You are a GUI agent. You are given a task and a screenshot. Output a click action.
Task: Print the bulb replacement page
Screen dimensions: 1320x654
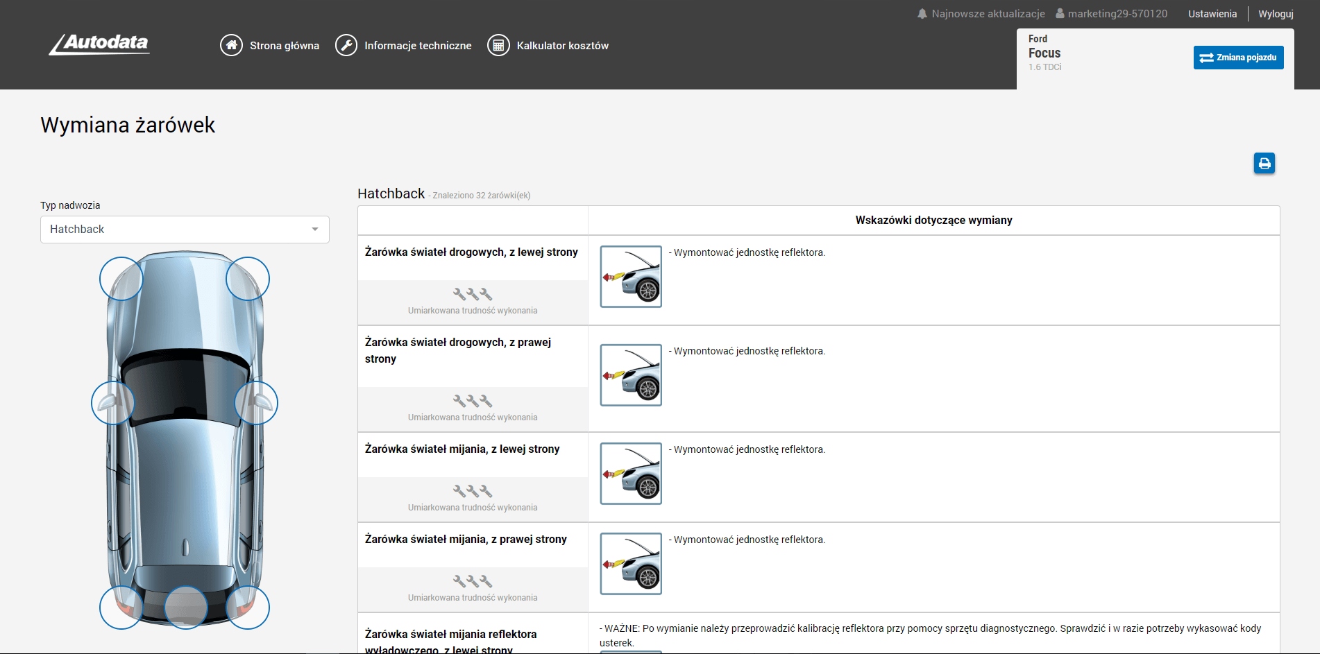tap(1264, 164)
